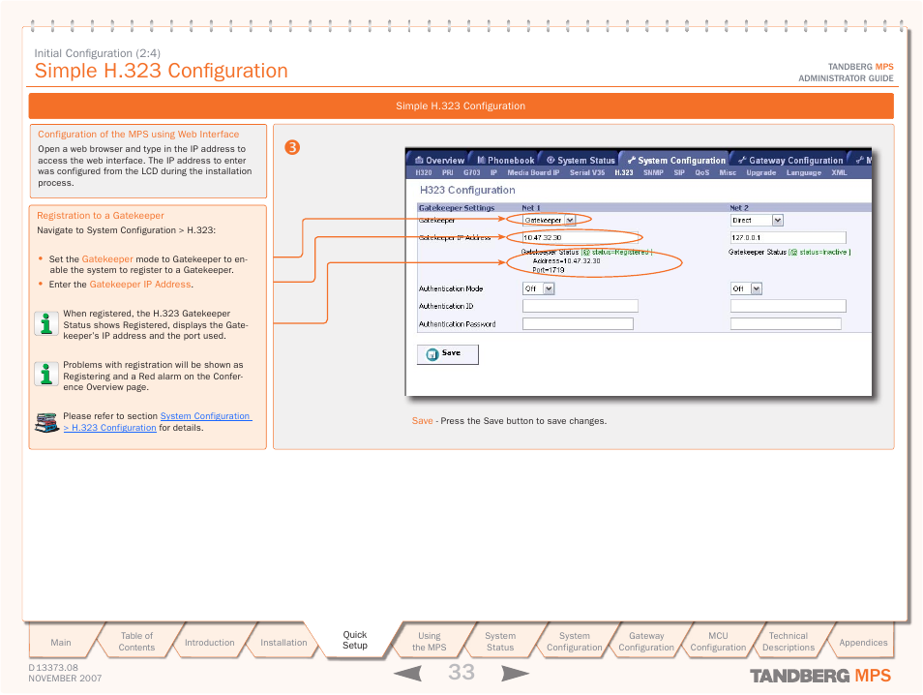Click the Save button

[x=447, y=354]
